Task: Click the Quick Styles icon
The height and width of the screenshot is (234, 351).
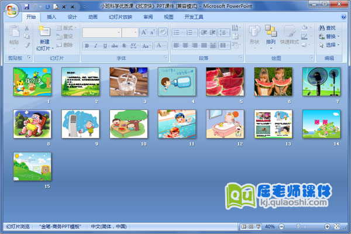Action: [290, 31]
